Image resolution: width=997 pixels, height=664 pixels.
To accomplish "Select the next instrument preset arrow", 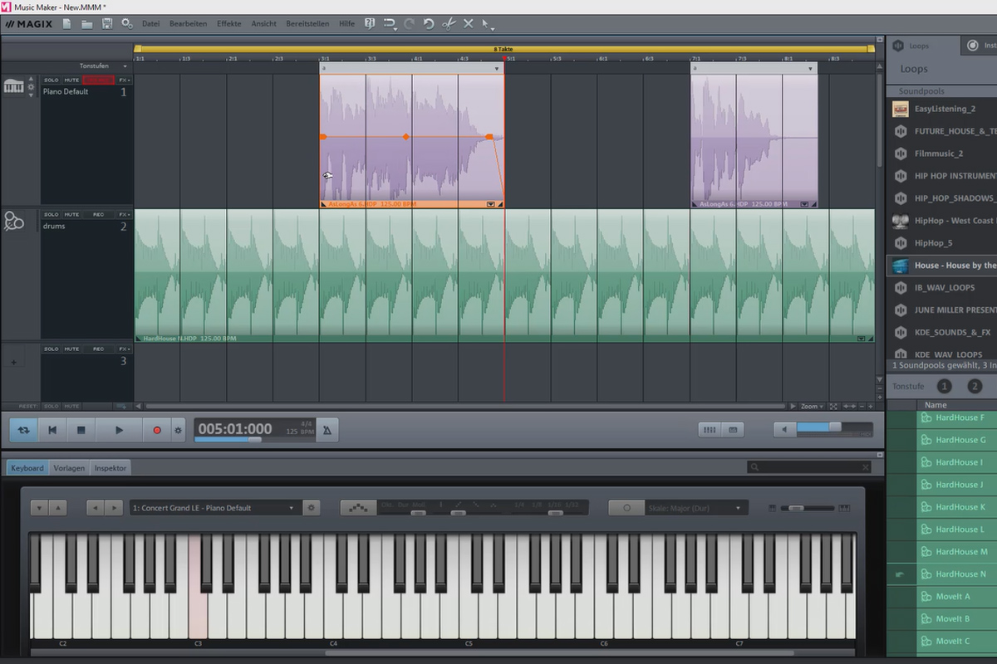I will [114, 508].
